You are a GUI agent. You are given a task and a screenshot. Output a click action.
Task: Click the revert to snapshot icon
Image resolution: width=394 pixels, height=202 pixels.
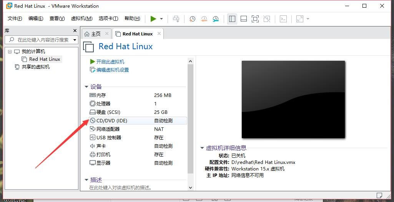[204, 19]
